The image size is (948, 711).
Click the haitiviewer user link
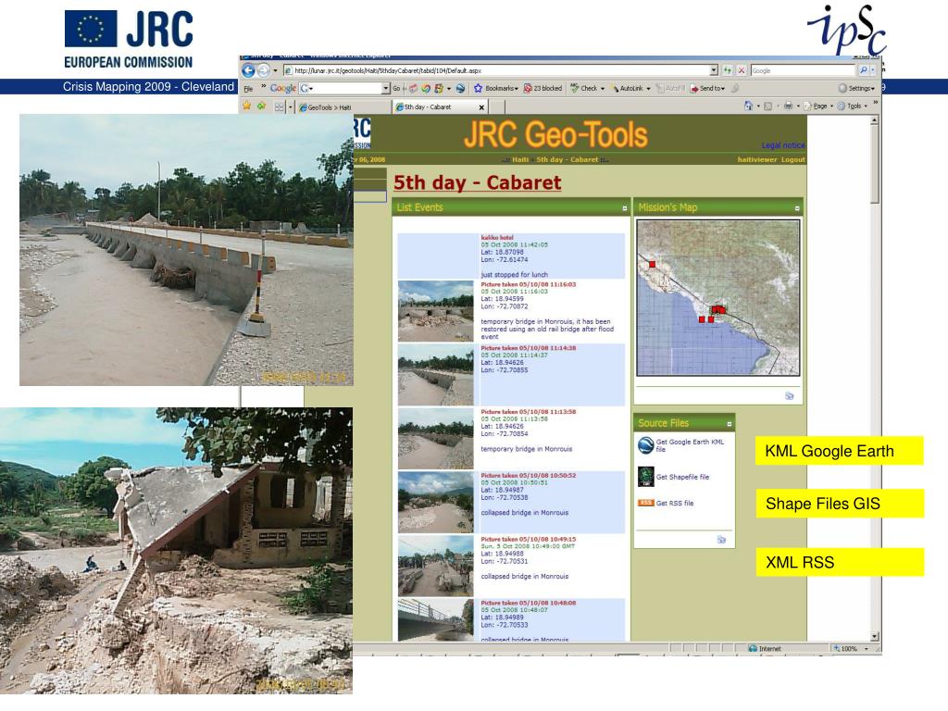(x=757, y=159)
